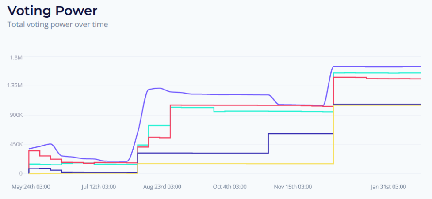Click the 900K y-axis label

[15, 115]
